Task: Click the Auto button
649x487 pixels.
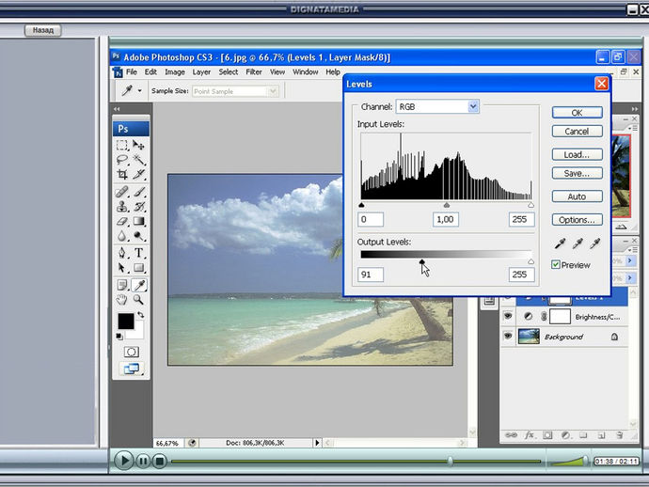Action: pyautogui.click(x=577, y=196)
